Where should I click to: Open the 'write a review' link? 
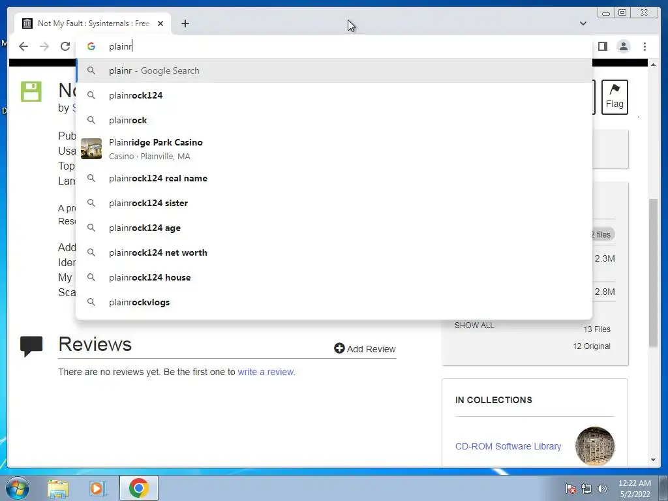tap(266, 372)
